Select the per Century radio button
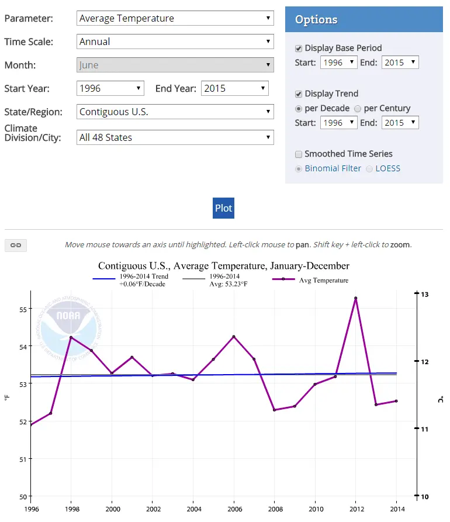 (358, 108)
